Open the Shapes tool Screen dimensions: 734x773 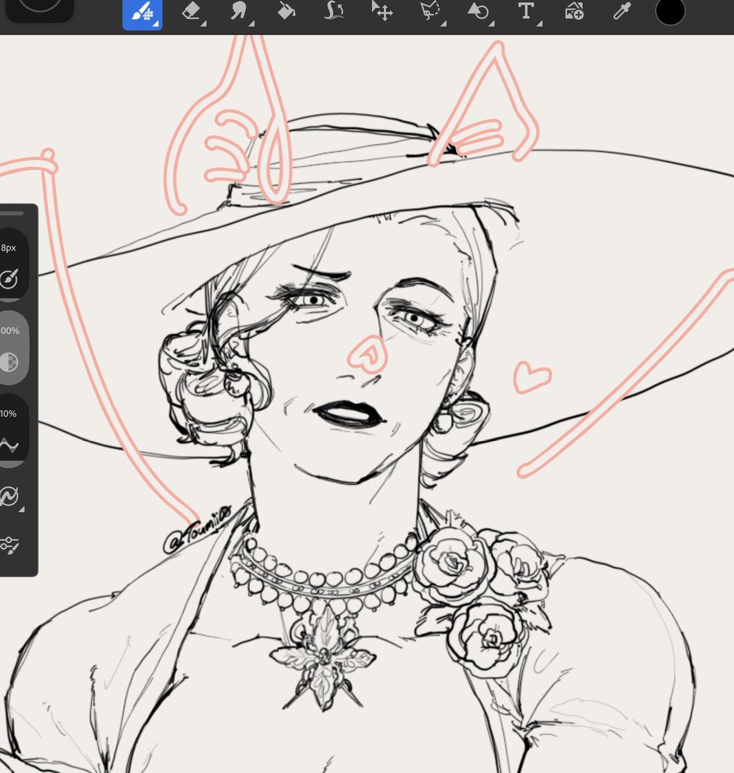coord(478,12)
